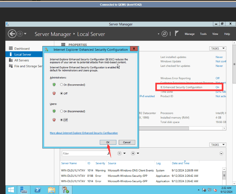Open the navigation history dropdown arrow

click(x=25, y=34)
